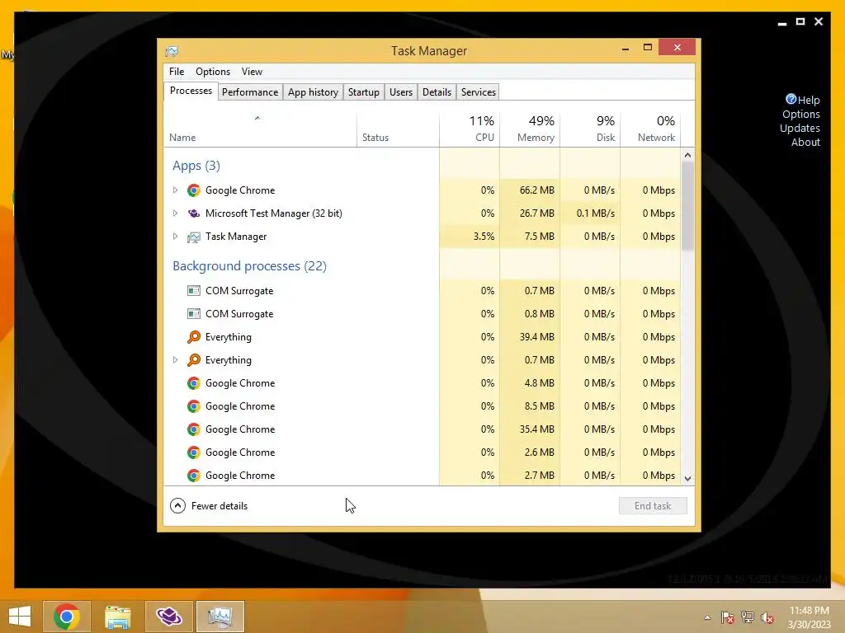Click the Chrome icon in the 4.8 MB row
845x633 pixels.
tap(193, 383)
